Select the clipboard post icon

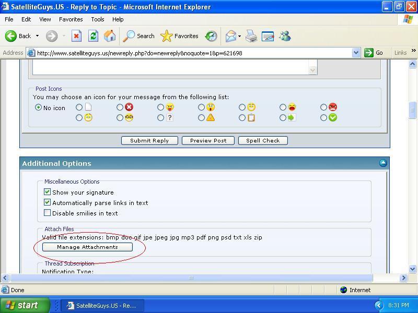(242, 118)
